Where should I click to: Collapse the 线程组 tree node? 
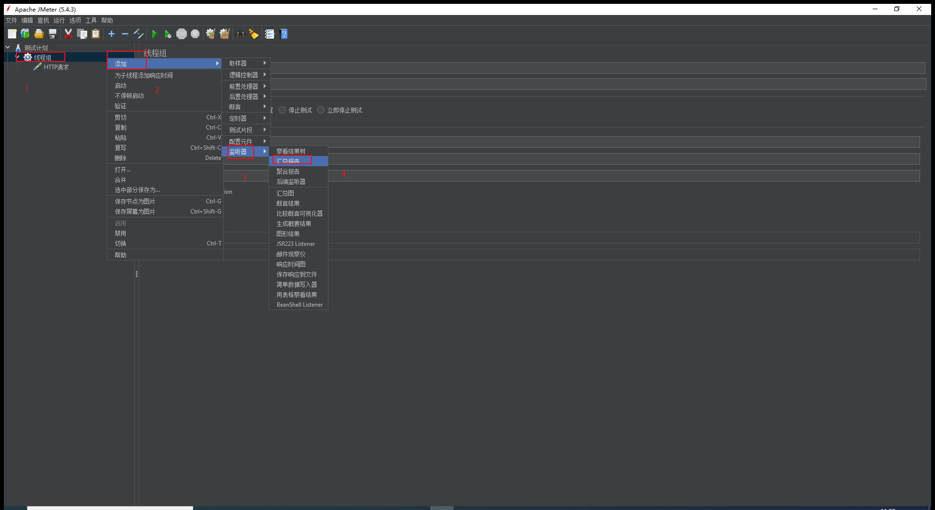click(x=17, y=57)
